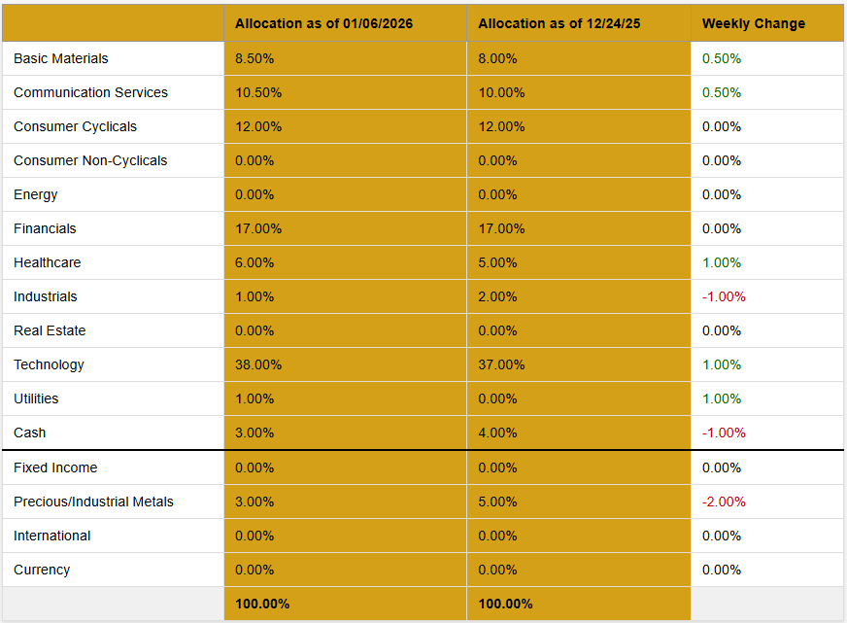Image resolution: width=847 pixels, height=623 pixels.
Task: Click Consumer Cyclicals 12.00% cell for 12/24/25
Action: tap(579, 126)
